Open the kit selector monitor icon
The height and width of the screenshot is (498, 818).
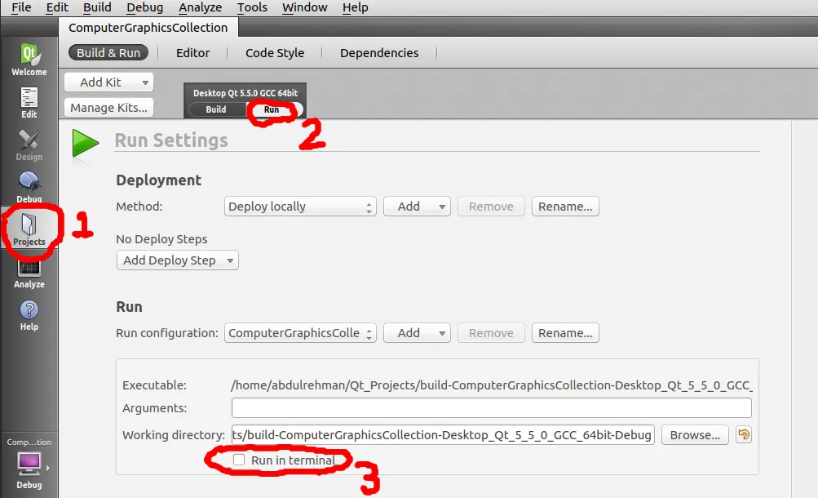point(29,464)
